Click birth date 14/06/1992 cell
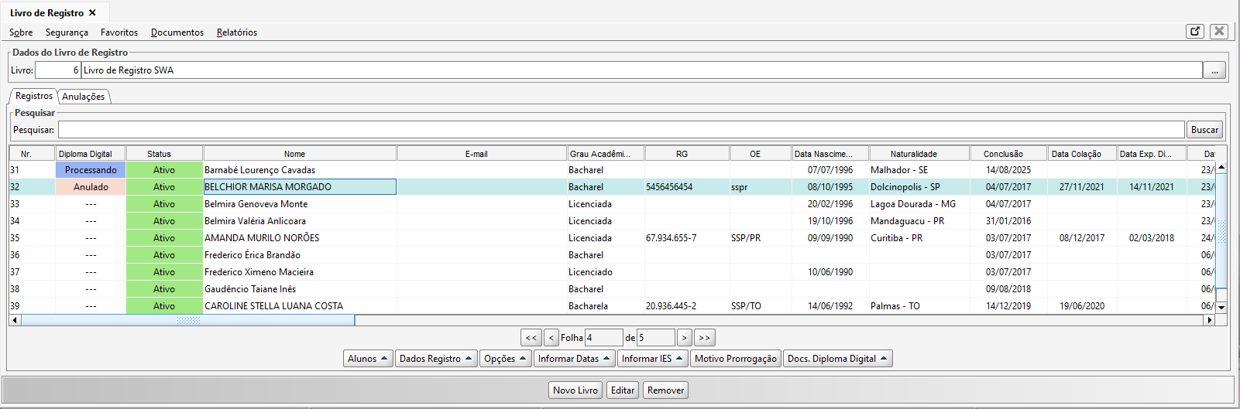Screen dimensions: 1240x409 [830, 306]
